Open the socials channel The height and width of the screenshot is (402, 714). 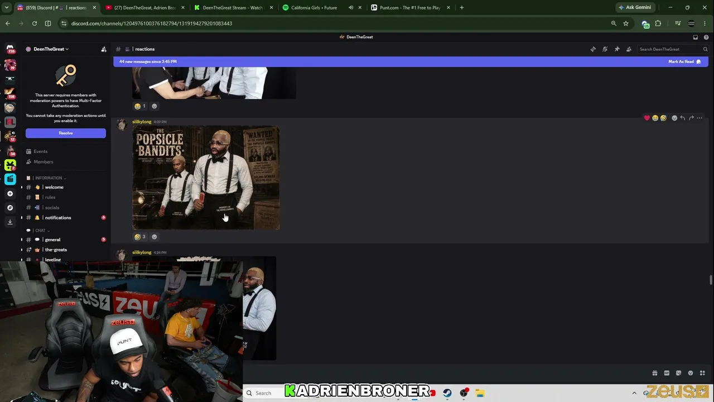click(52, 208)
